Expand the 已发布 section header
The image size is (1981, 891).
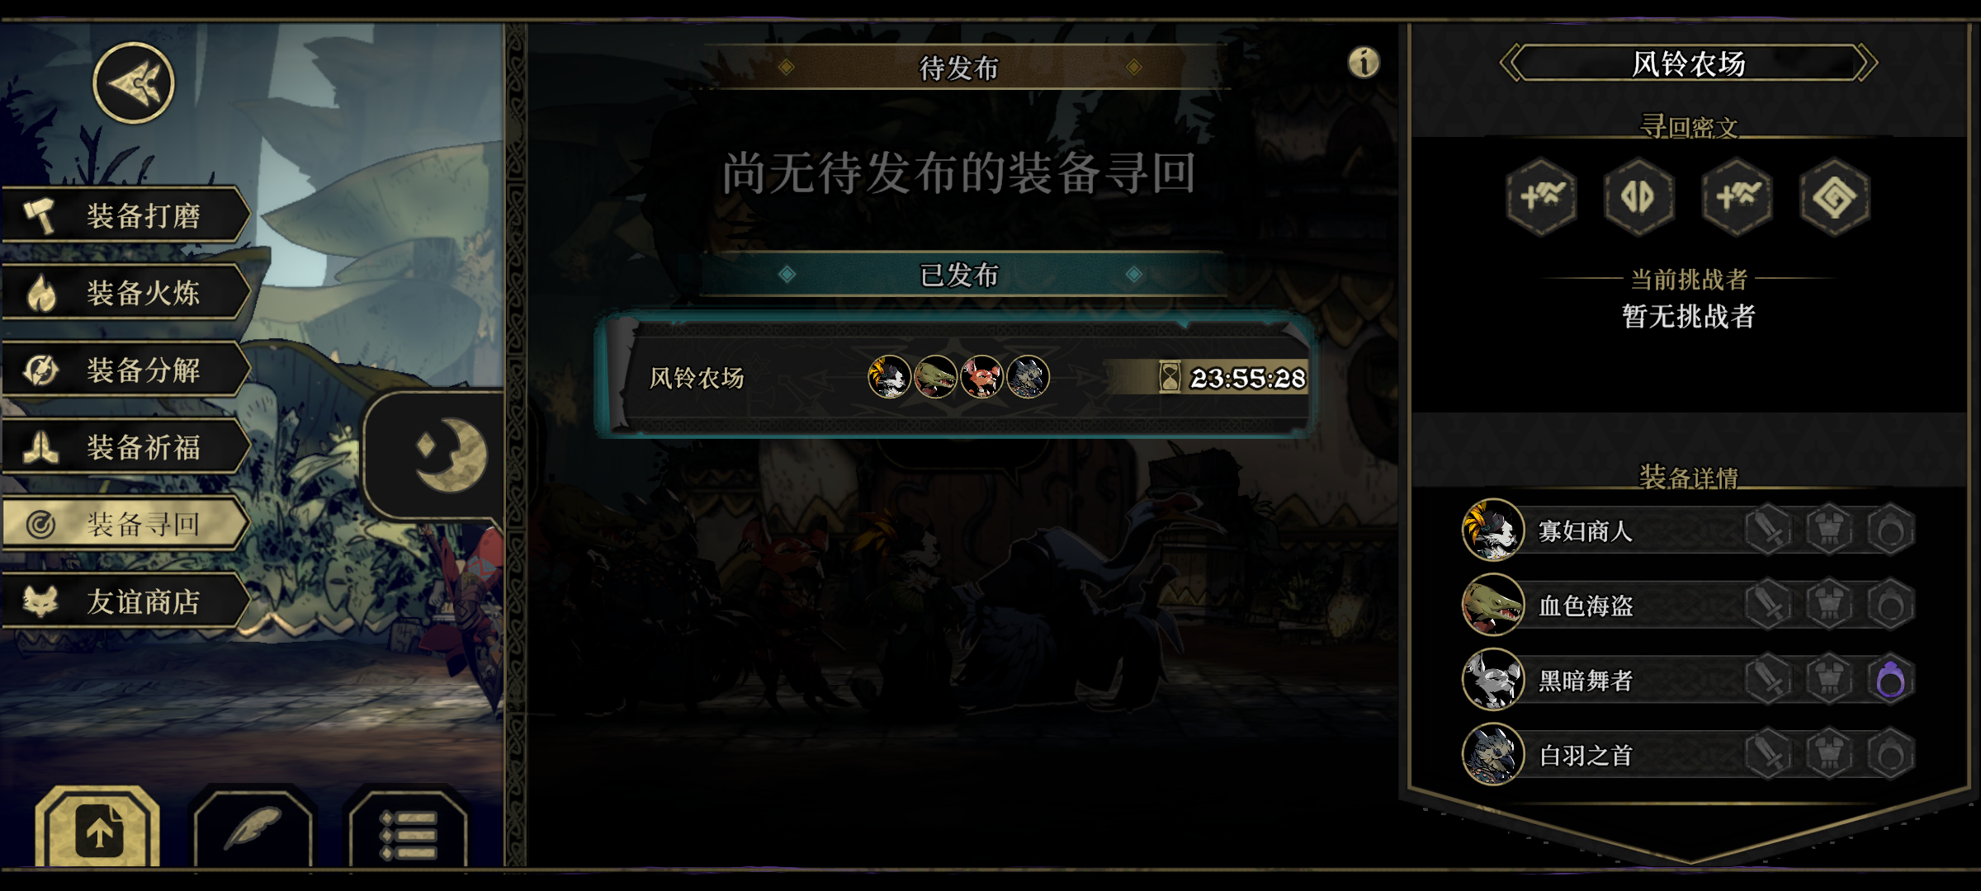point(960,274)
